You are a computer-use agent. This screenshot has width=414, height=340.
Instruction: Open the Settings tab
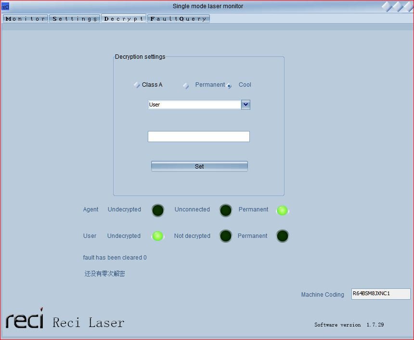click(75, 19)
